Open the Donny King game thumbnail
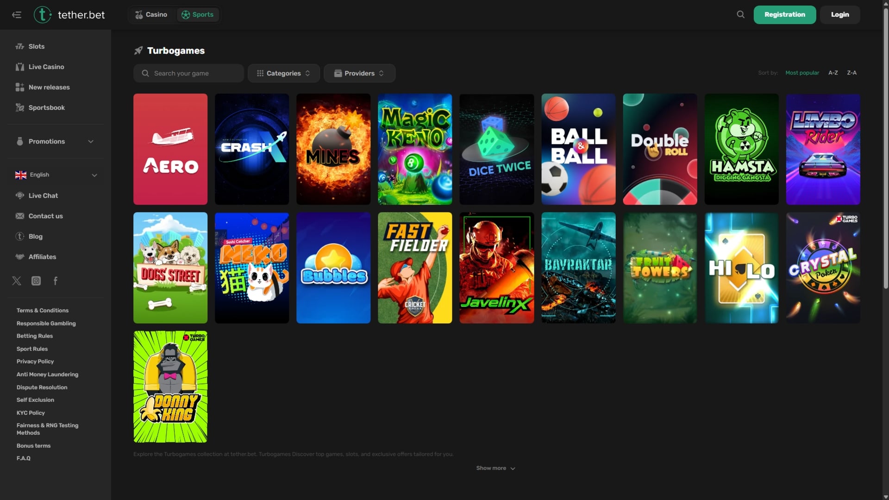This screenshot has height=500, width=889. [170, 387]
